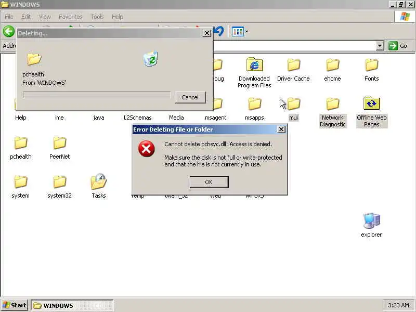Click OK in the error dialog
The height and width of the screenshot is (312, 416).
(x=209, y=182)
